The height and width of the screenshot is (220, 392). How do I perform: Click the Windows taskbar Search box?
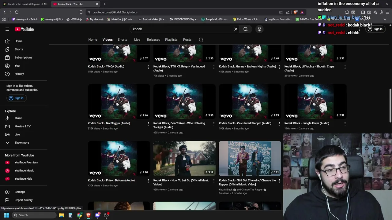click(34, 215)
